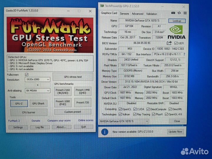The image size is (212, 159).
Task: Toggle the OpenGL 4.6 checkbox
Action: (x=166, y=114)
